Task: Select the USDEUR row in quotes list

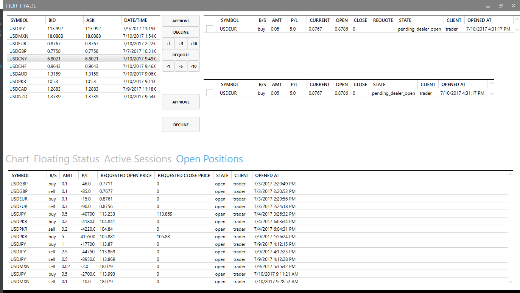Action: tap(84, 43)
